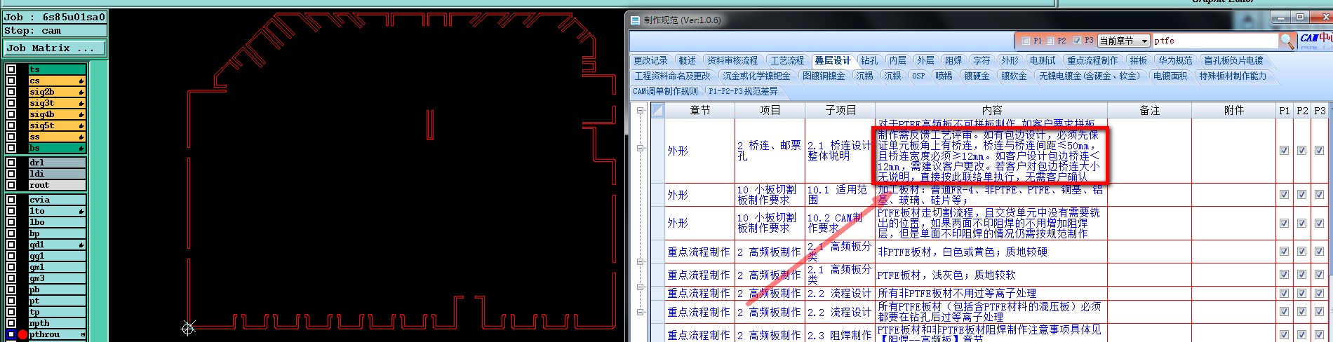Collapse the tree node beside first 外形 row

[640, 148]
